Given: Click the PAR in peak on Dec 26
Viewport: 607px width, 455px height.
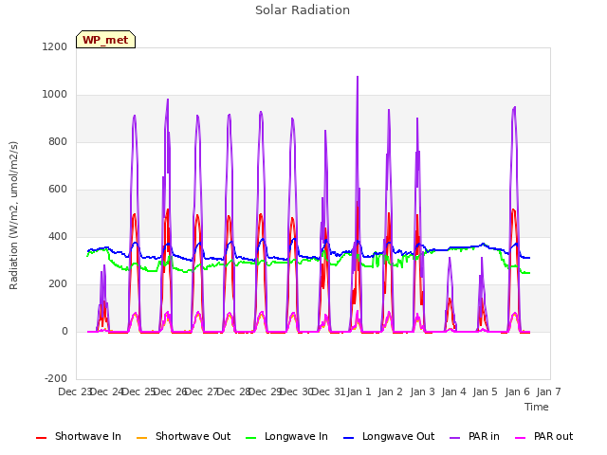Looking at the screenshot, I should (x=168, y=100).
